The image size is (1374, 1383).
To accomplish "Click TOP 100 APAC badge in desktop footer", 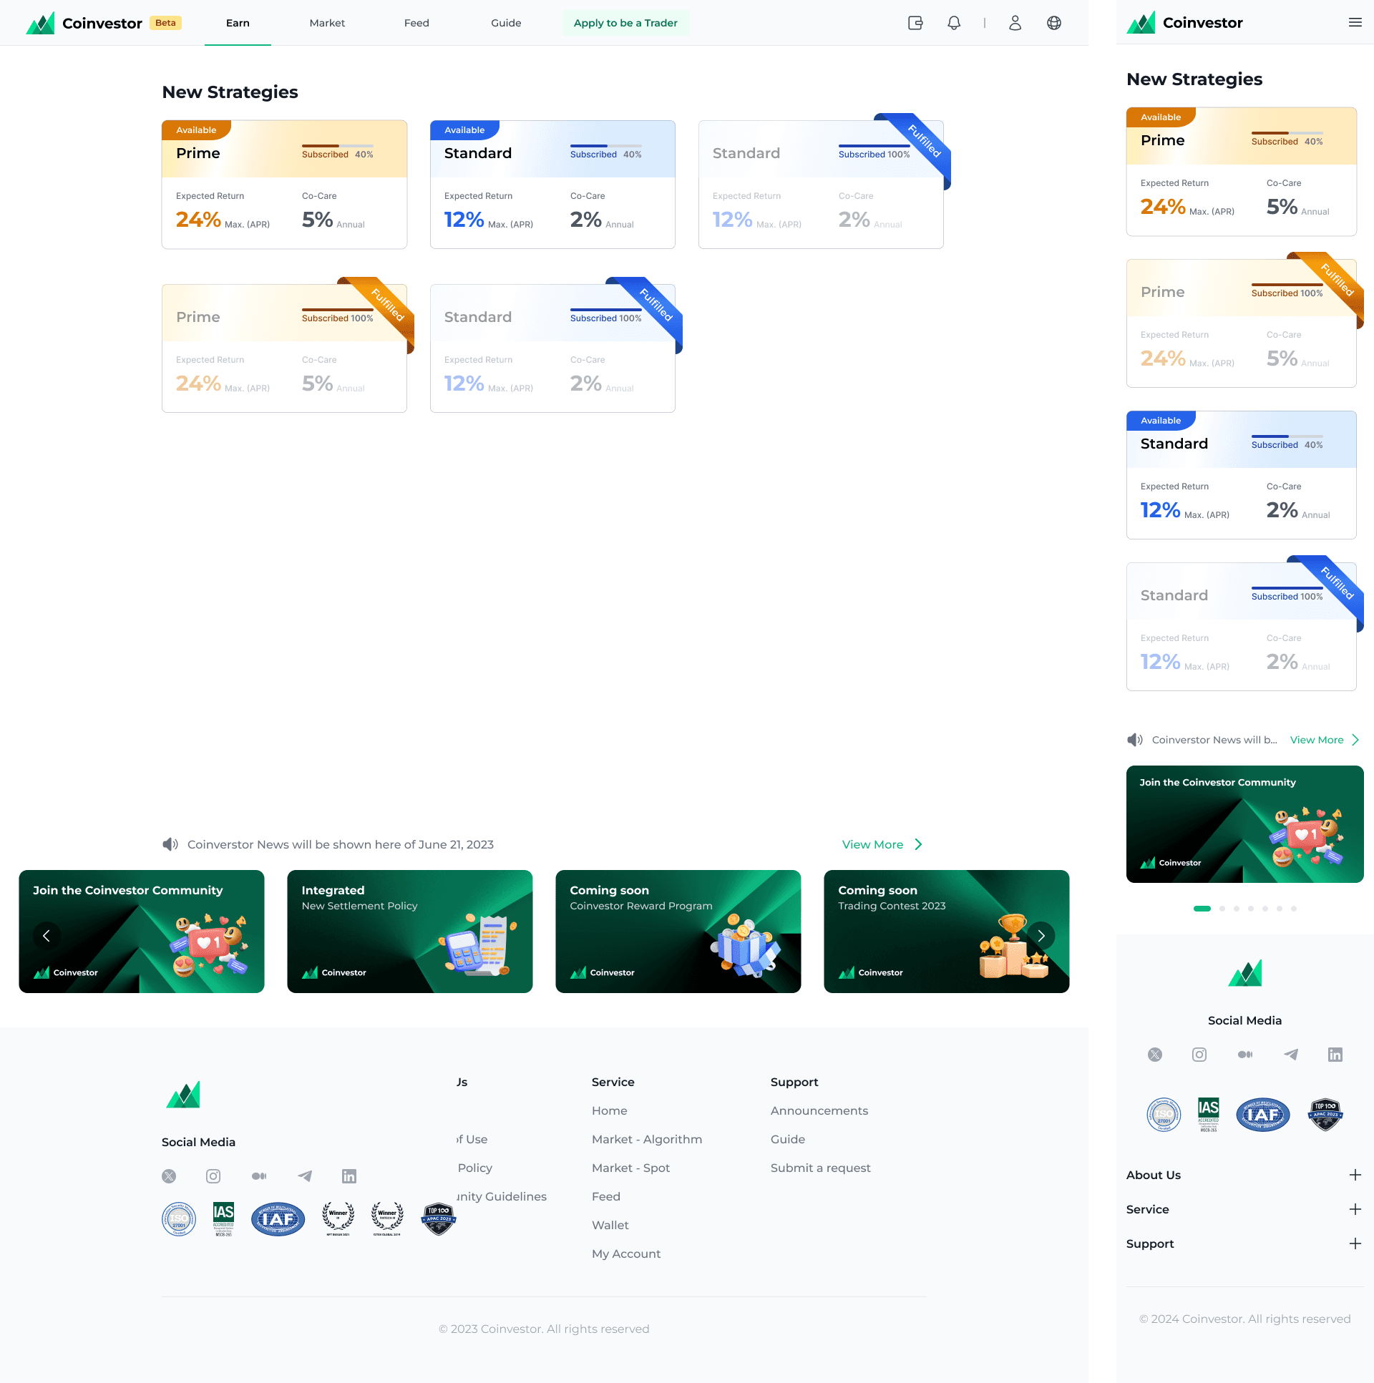I will pyautogui.click(x=438, y=1219).
